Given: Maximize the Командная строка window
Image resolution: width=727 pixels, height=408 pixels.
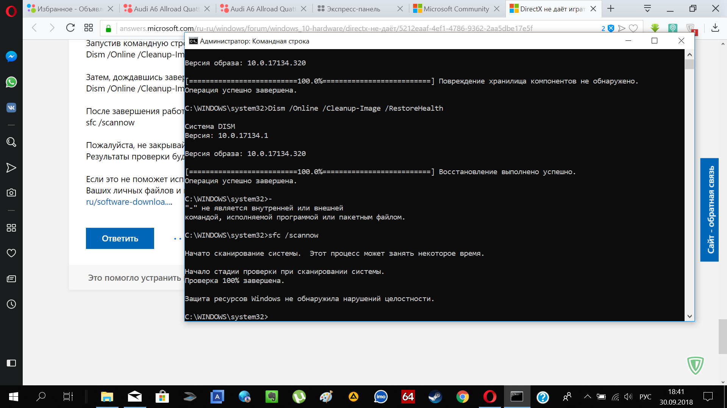Looking at the screenshot, I should pyautogui.click(x=654, y=41).
